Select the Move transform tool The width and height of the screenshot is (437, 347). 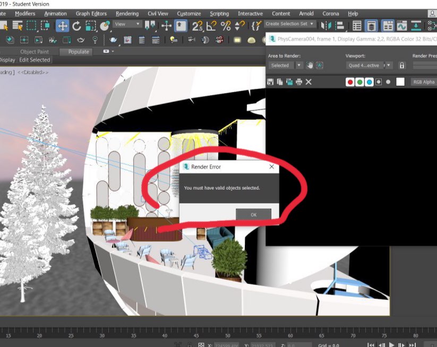pos(63,26)
